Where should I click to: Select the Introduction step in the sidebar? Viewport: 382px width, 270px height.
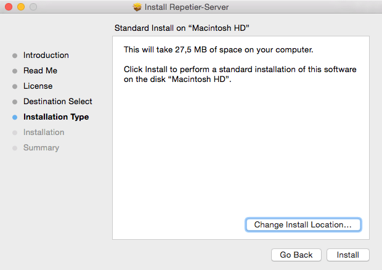pos(46,55)
